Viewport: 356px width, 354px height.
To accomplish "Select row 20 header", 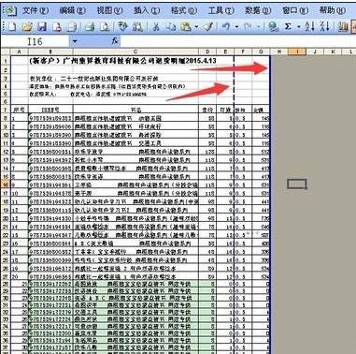I will coord(6,218).
